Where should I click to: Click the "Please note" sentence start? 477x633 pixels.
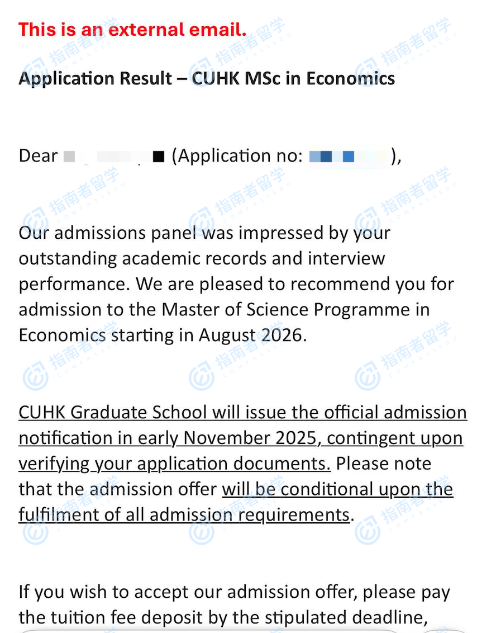pyautogui.click(x=383, y=464)
